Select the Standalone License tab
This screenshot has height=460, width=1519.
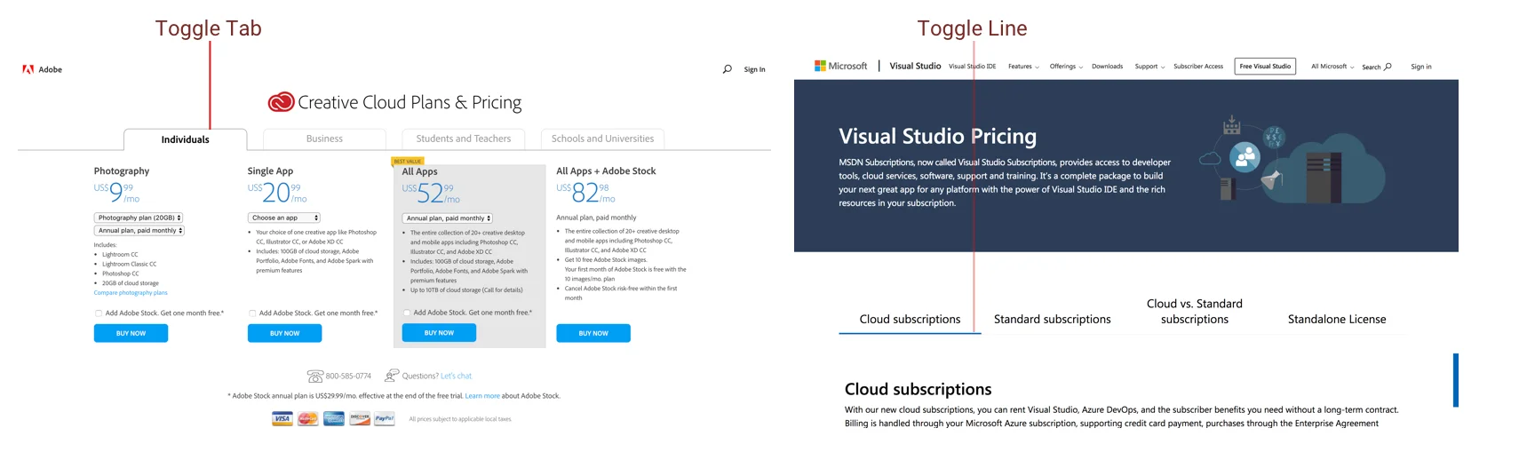pyautogui.click(x=1337, y=319)
